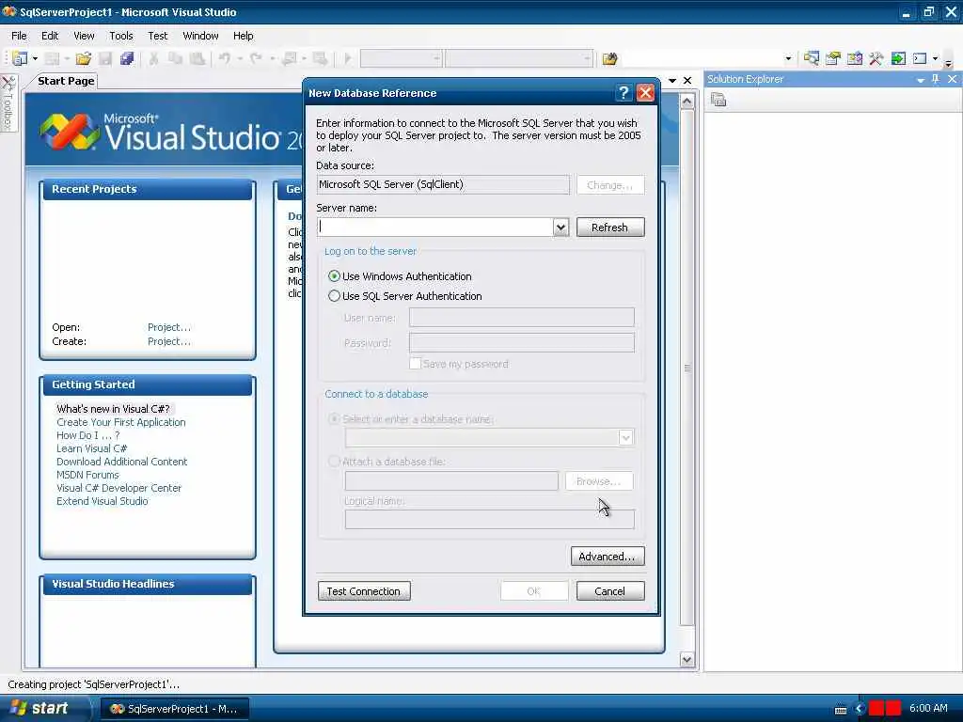963x722 pixels.
Task: Click the Save All toolbar icon
Action: pos(127,58)
